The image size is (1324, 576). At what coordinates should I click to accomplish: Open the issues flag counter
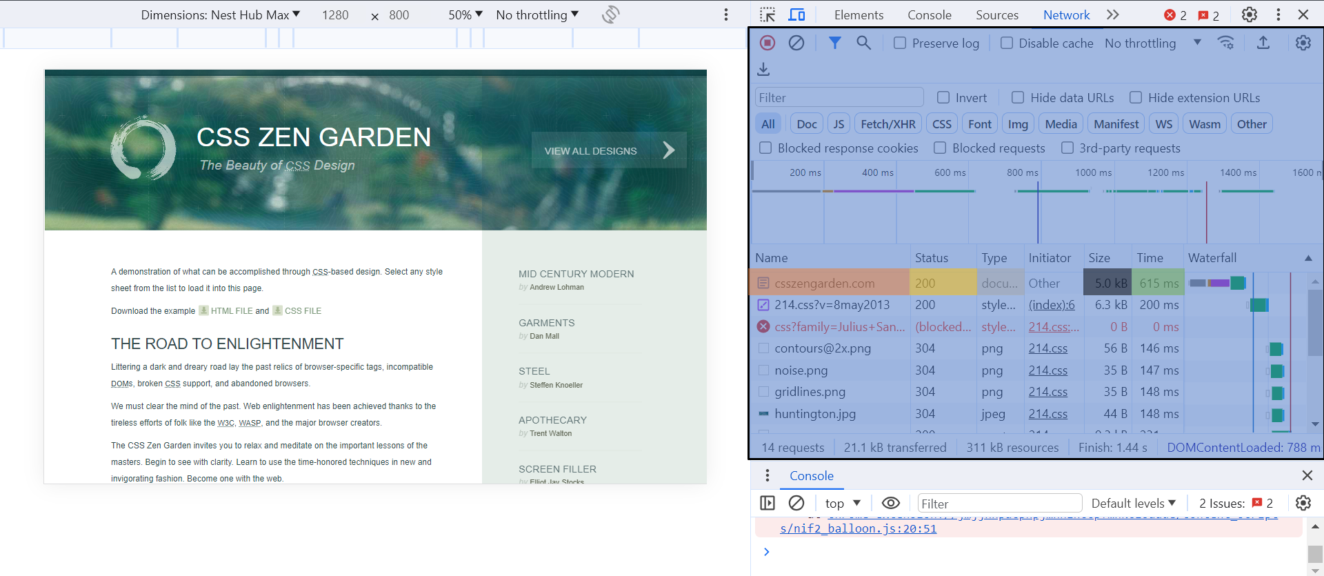(x=1209, y=15)
